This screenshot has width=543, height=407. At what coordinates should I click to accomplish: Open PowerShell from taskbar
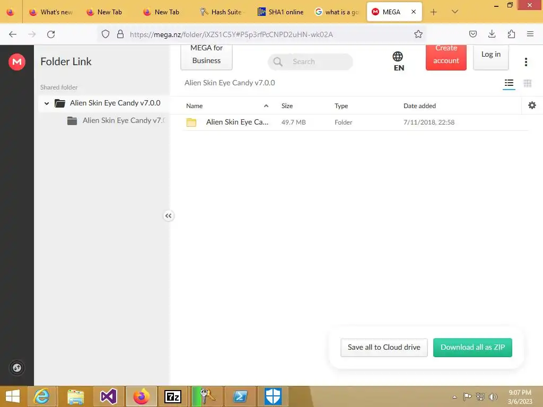click(240, 396)
